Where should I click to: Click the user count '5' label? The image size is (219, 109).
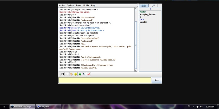pos(150,9)
